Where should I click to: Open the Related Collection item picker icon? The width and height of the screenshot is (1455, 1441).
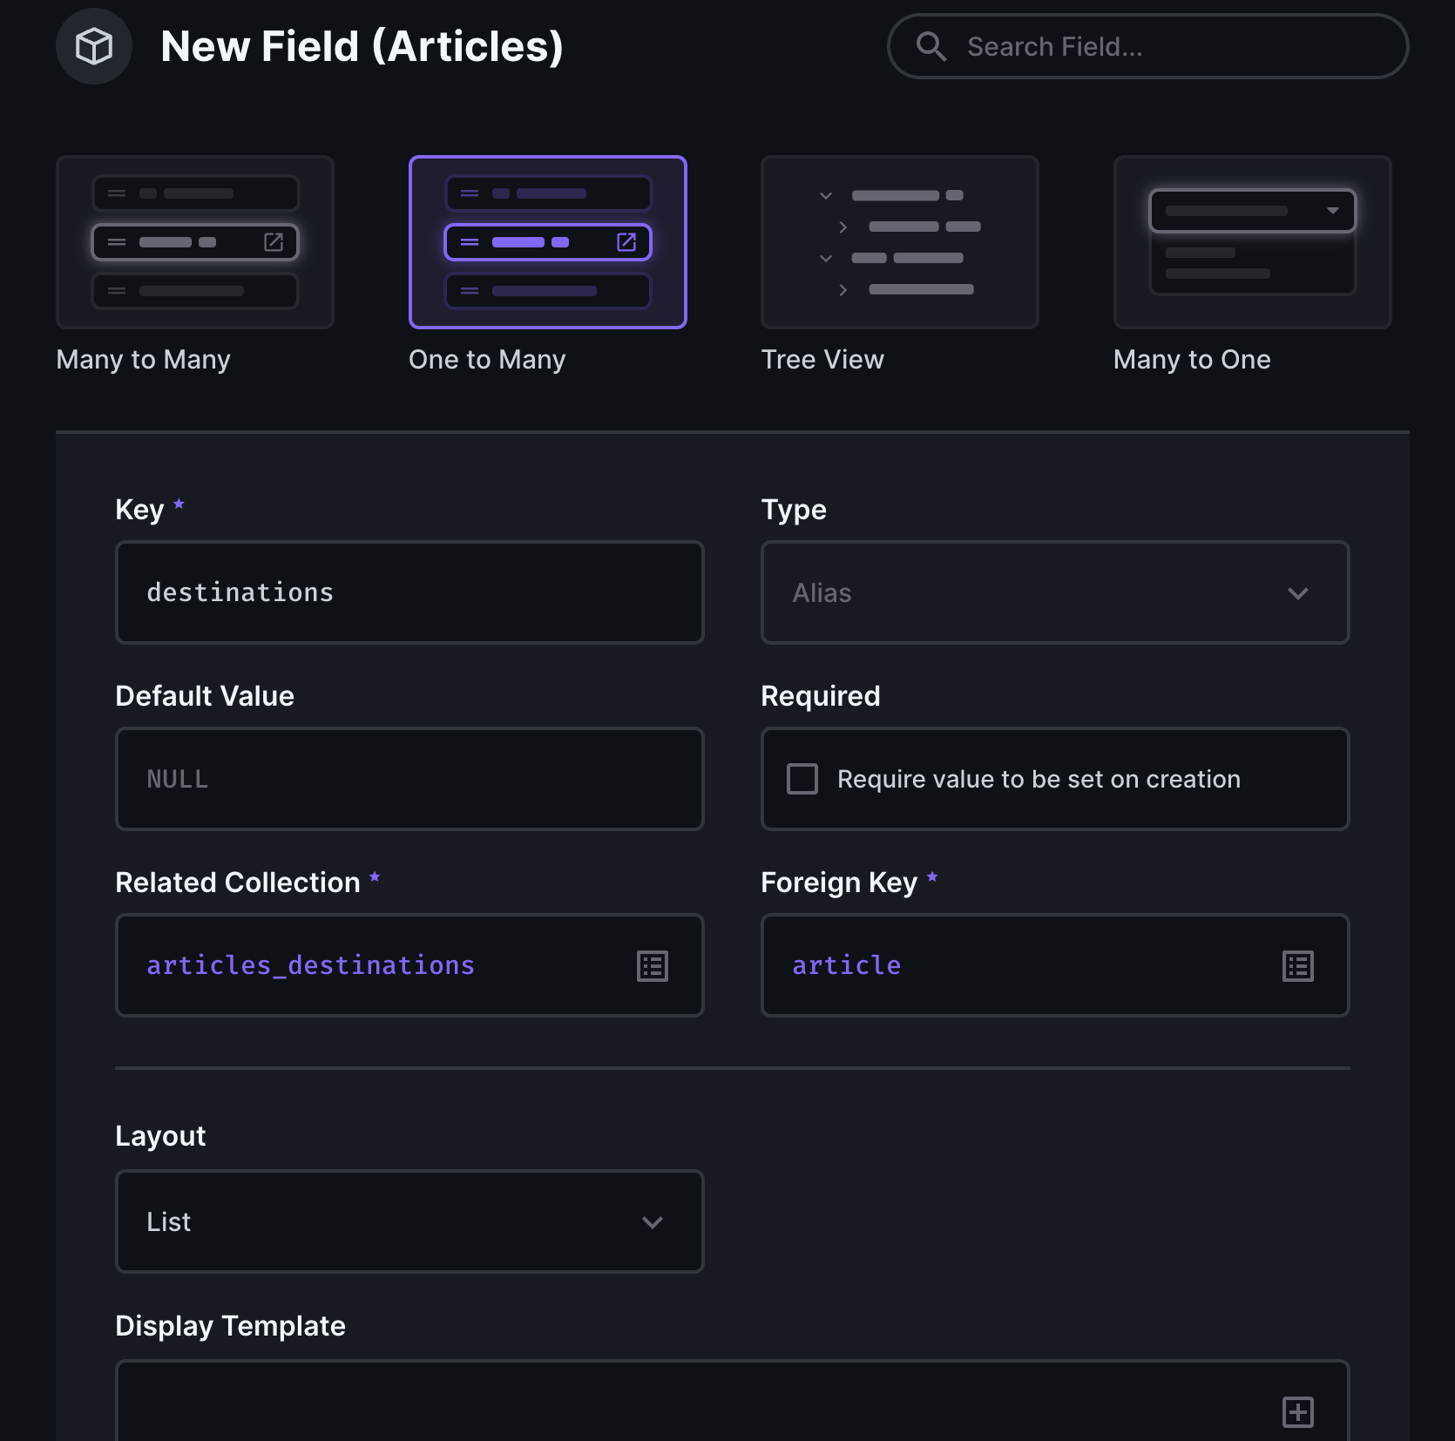pyautogui.click(x=653, y=965)
